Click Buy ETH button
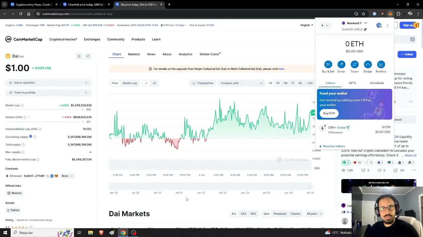Image resolution: width=423 pixels, height=237 pixels. coord(329,113)
